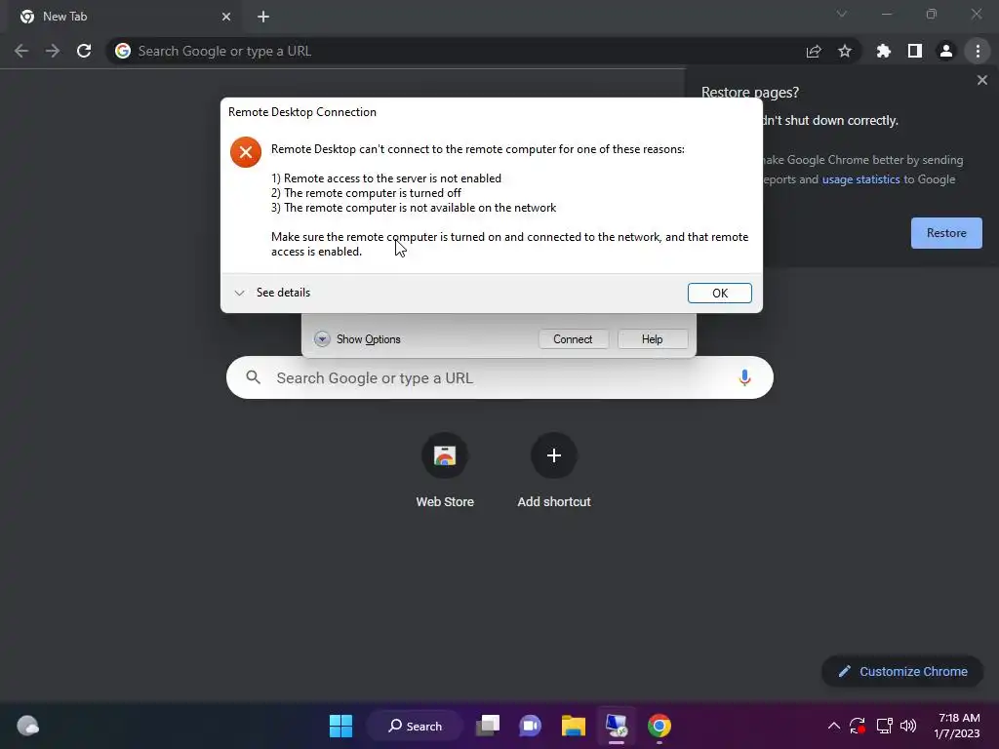Expand See details in error dialog
This screenshot has width=999, height=749.
point(272,293)
